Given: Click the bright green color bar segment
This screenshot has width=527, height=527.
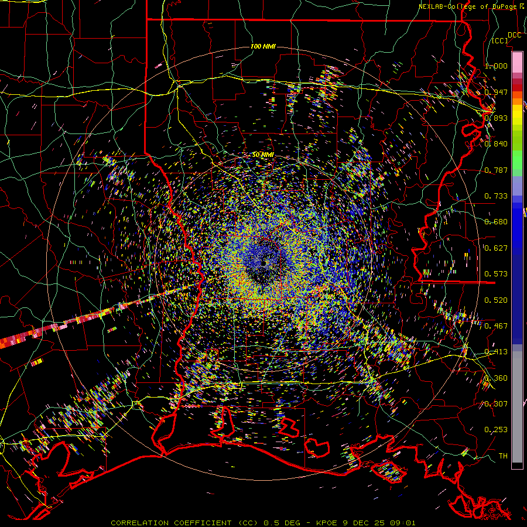Looking at the screenshot, I should click(x=517, y=160).
